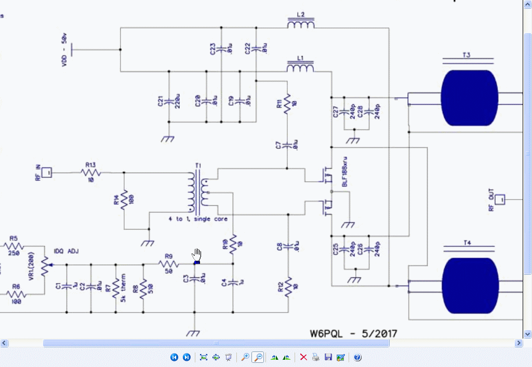
Task: Click the Zoom Out magnifier
Action: [x=257, y=357]
